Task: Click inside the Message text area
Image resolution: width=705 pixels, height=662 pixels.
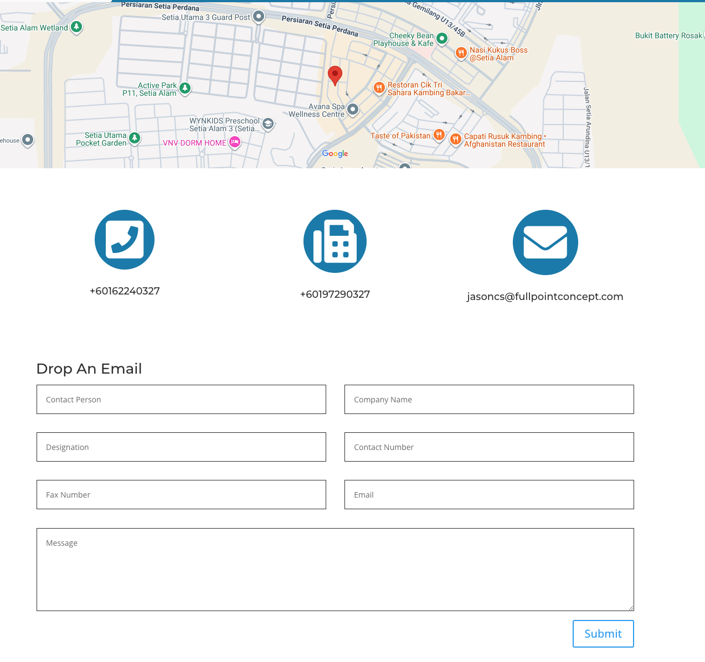Action: [x=335, y=570]
